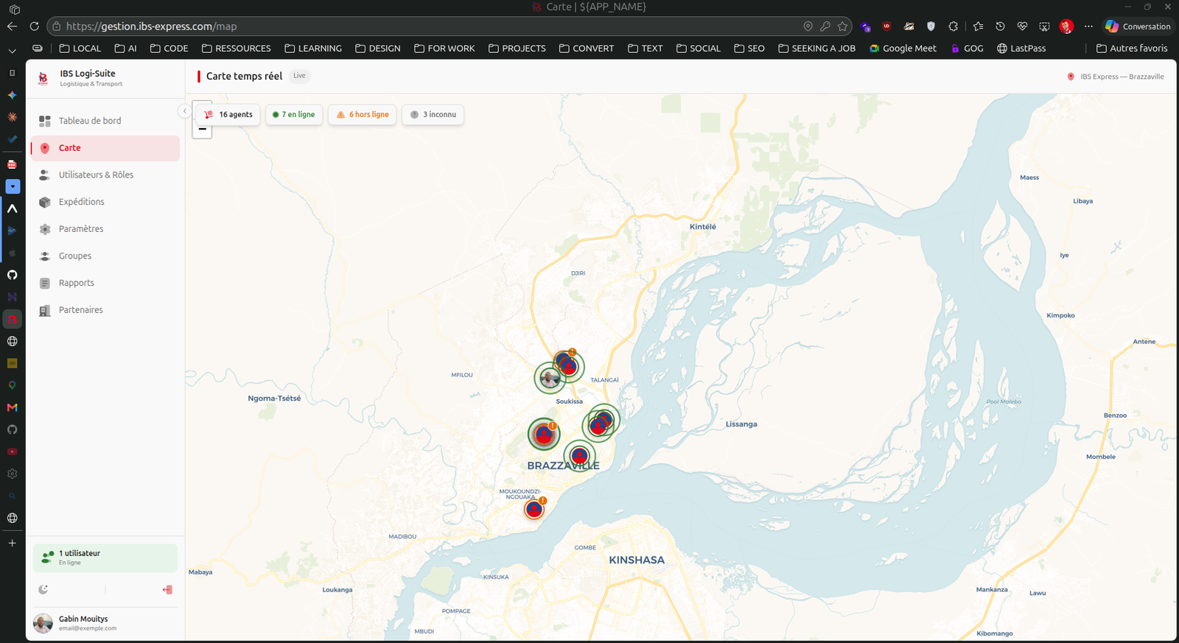The width and height of the screenshot is (1179, 643).
Task: Open Rapports from the sidebar
Action: (x=105, y=283)
